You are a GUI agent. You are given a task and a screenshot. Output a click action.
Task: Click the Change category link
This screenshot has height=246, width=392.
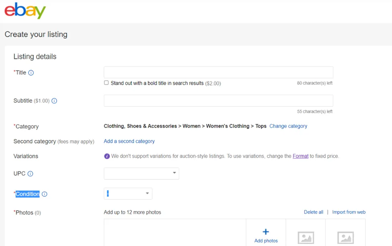click(288, 126)
